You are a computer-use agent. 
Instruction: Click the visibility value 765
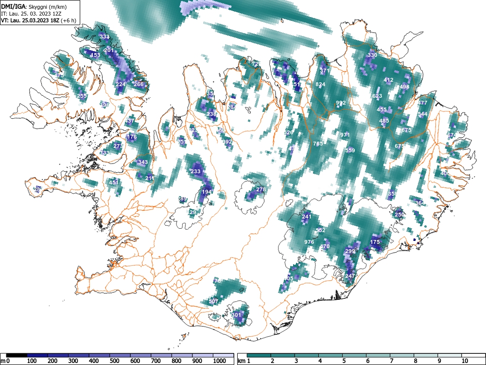tap(318, 144)
